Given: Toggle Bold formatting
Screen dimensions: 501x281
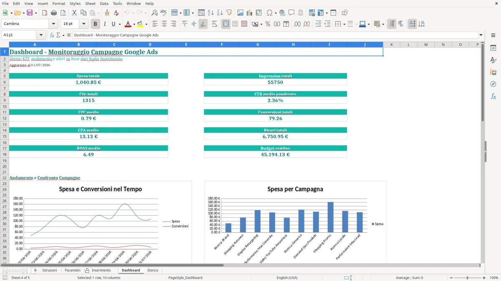Looking at the screenshot, I should [x=96, y=24].
